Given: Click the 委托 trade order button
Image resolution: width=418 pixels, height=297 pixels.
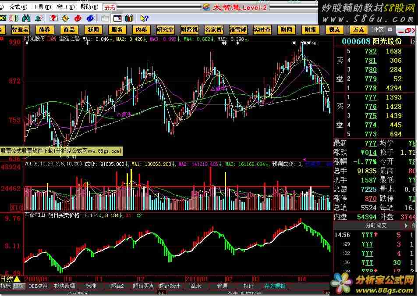Looking at the screenshot, I should point(109,7).
